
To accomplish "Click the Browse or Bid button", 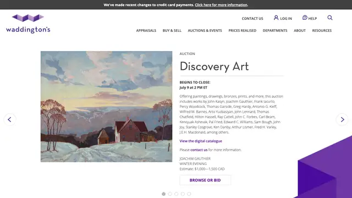I will click(x=205, y=180).
